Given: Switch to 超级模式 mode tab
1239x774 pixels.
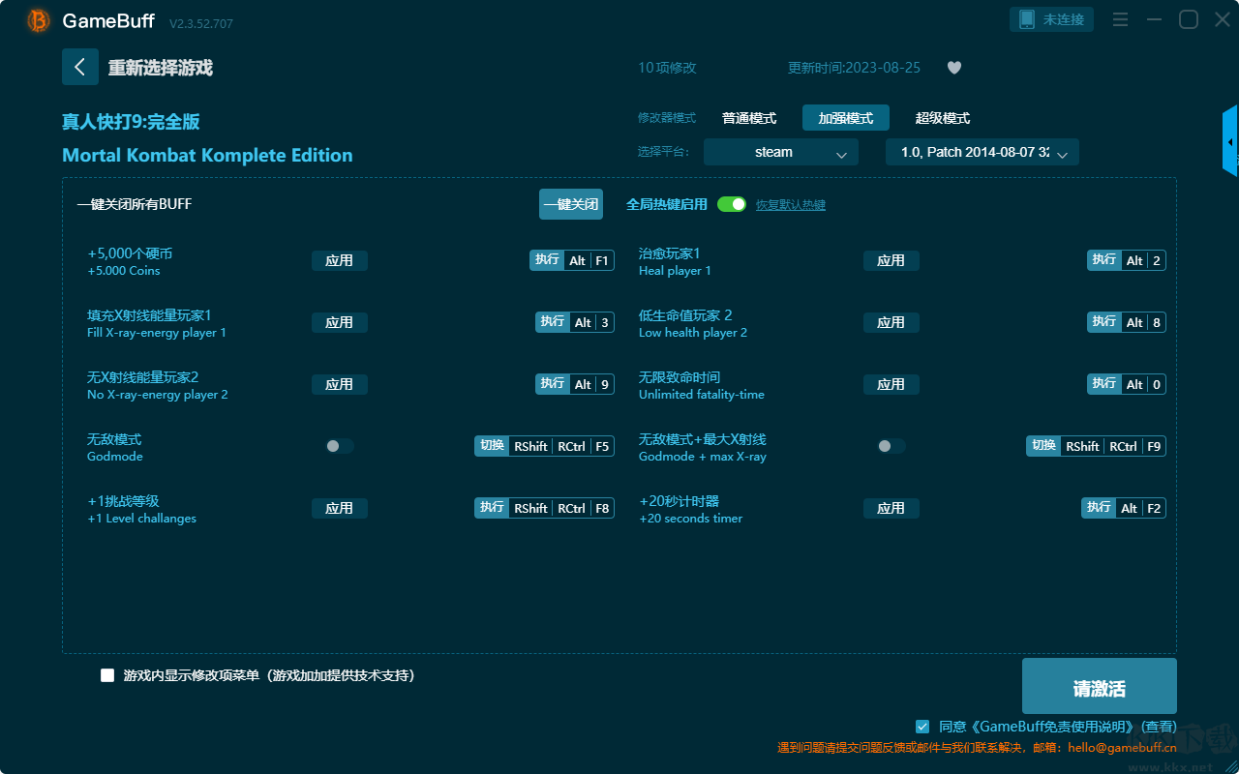Looking at the screenshot, I should point(943,118).
